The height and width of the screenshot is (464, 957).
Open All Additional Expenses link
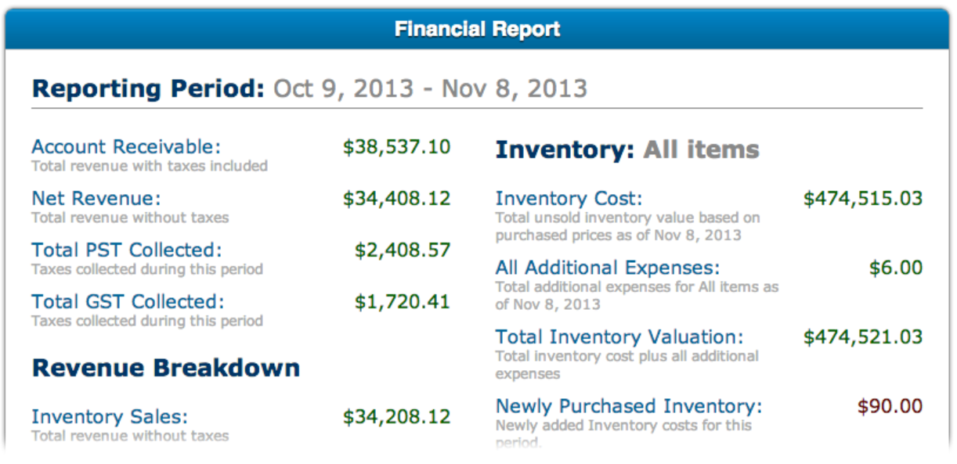click(607, 268)
